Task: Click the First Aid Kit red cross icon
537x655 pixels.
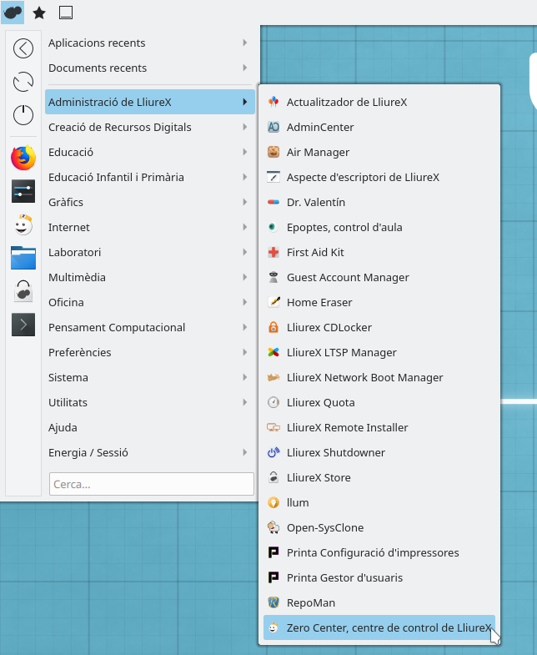Action: coord(273,252)
